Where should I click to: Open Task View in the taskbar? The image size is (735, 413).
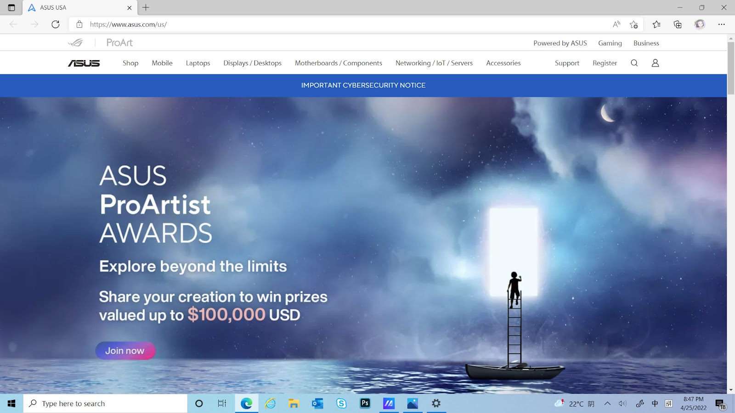[222, 403]
